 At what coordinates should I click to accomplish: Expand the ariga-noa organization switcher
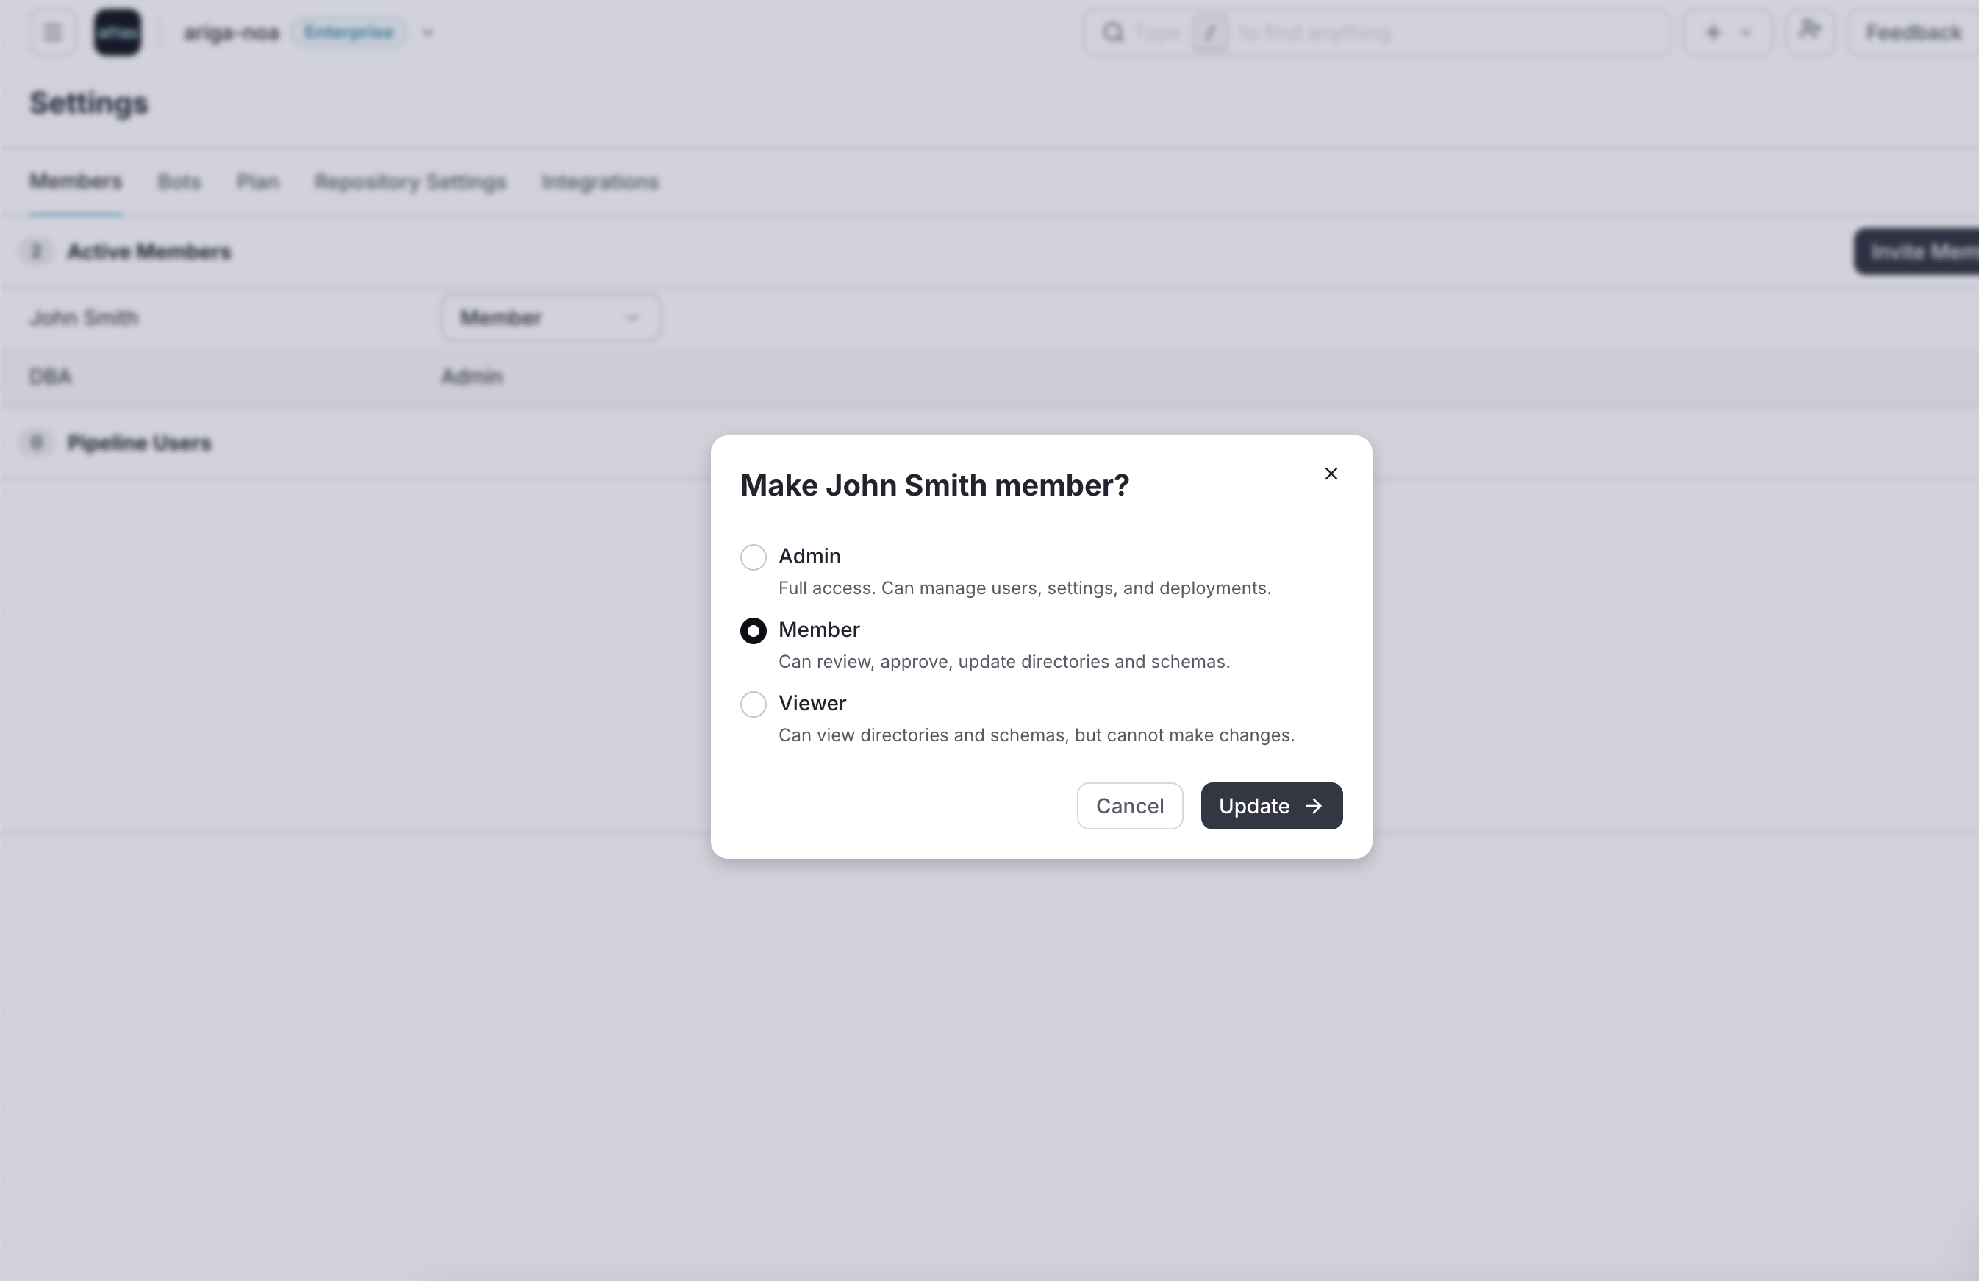[x=427, y=33]
